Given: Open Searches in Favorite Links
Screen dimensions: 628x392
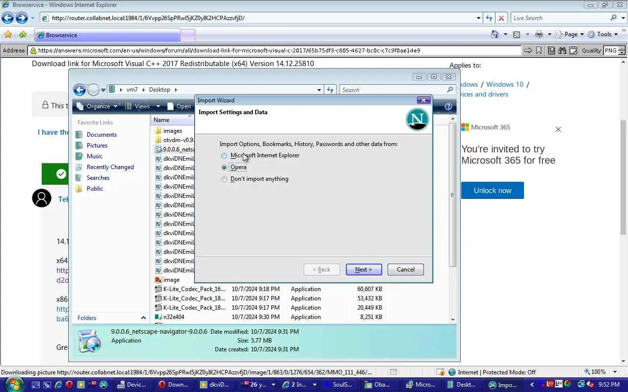Looking at the screenshot, I should (x=98, y=178).
